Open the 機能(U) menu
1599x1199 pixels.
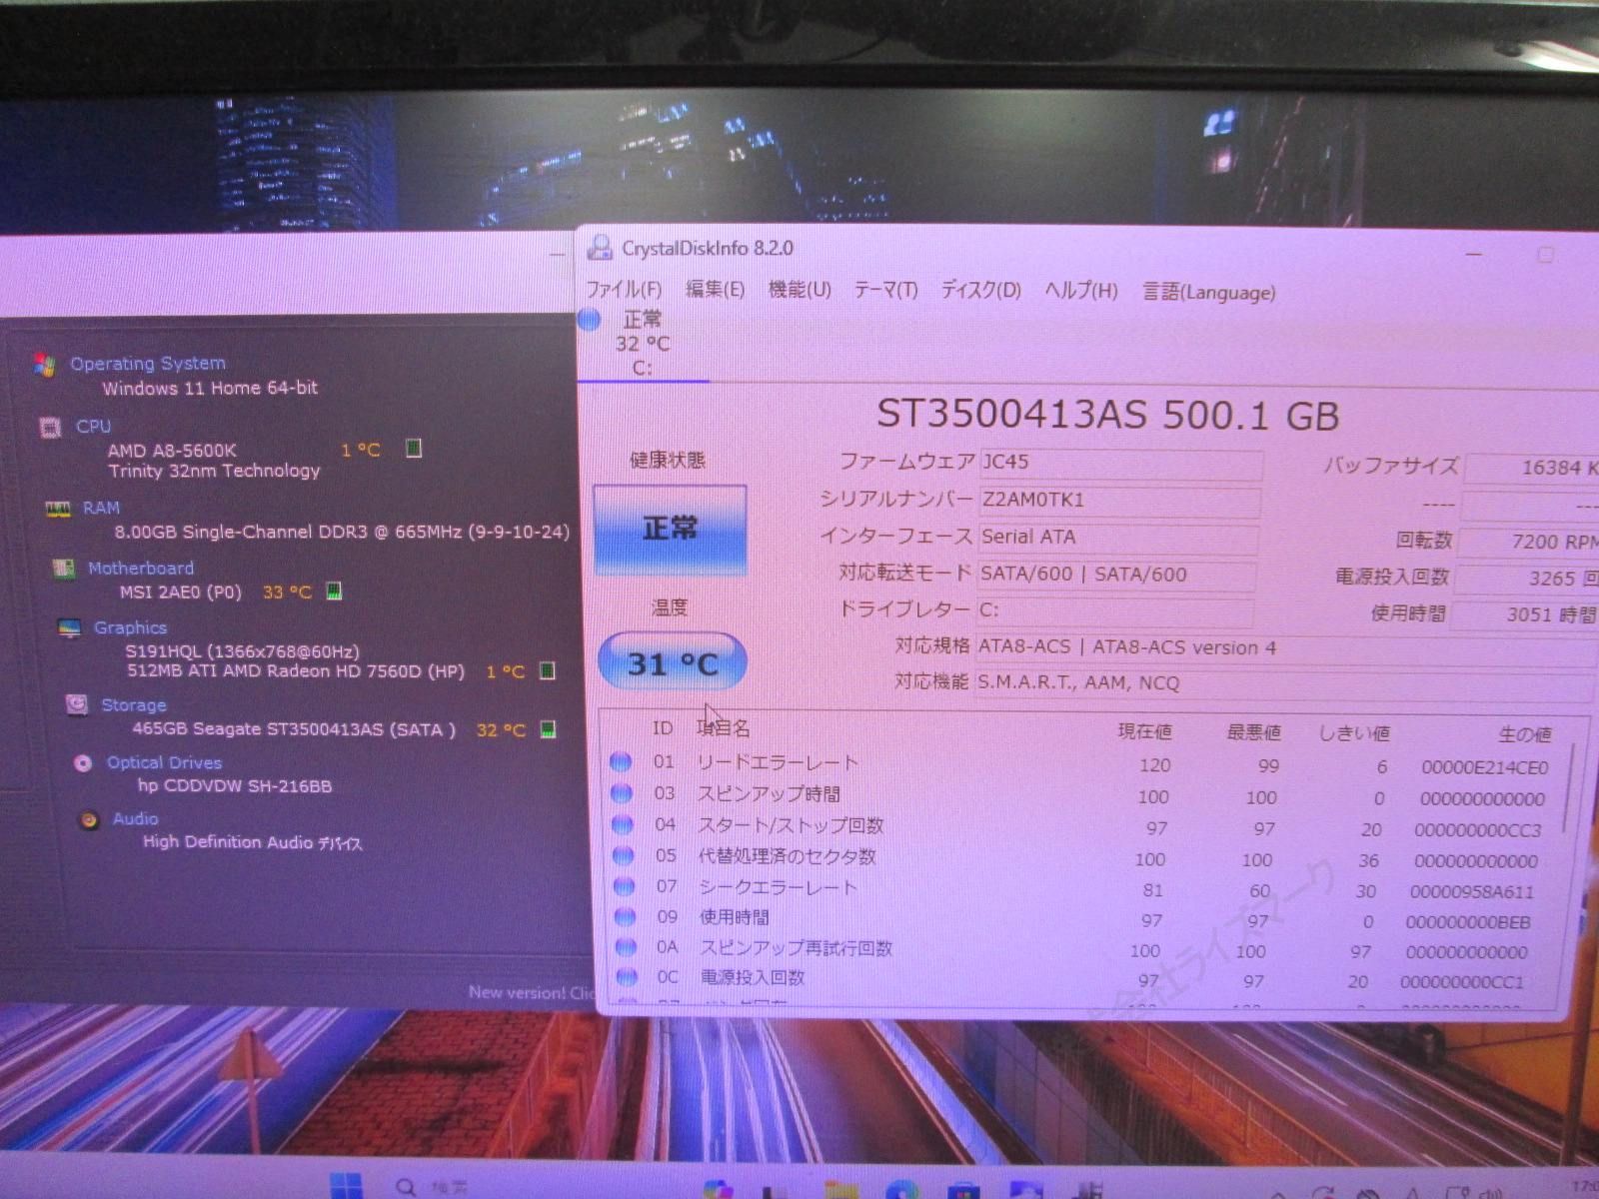click(x=799, y=290)
